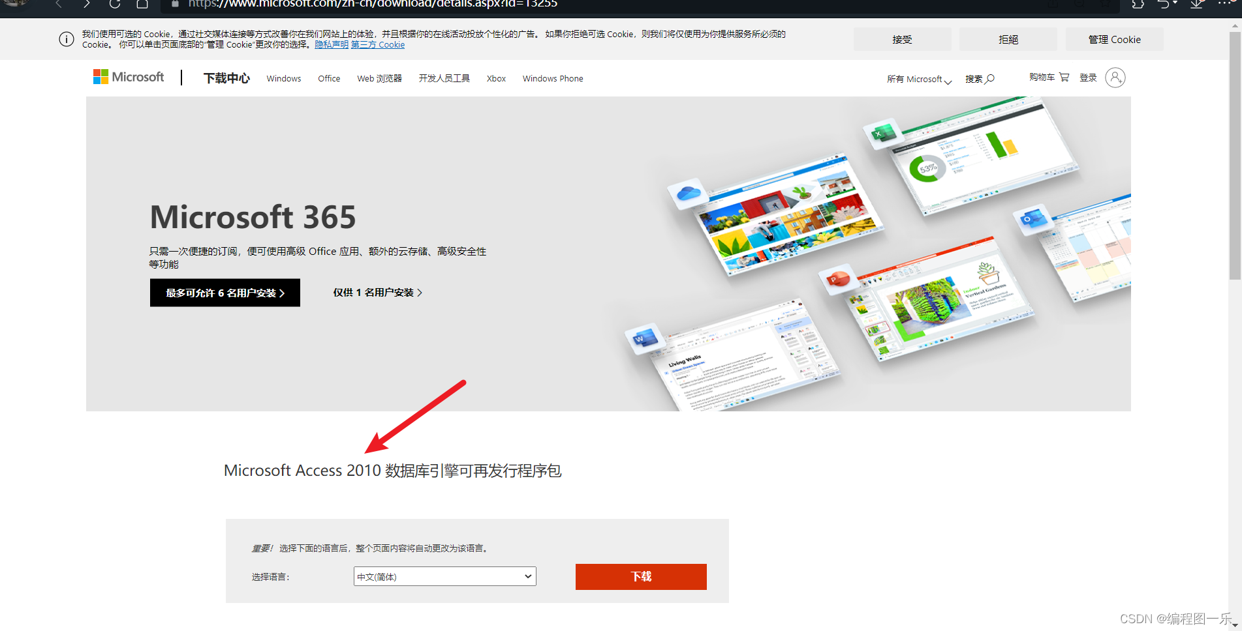Open the Windows Phone menu item

pyautogui.click(x=553, y=78)
